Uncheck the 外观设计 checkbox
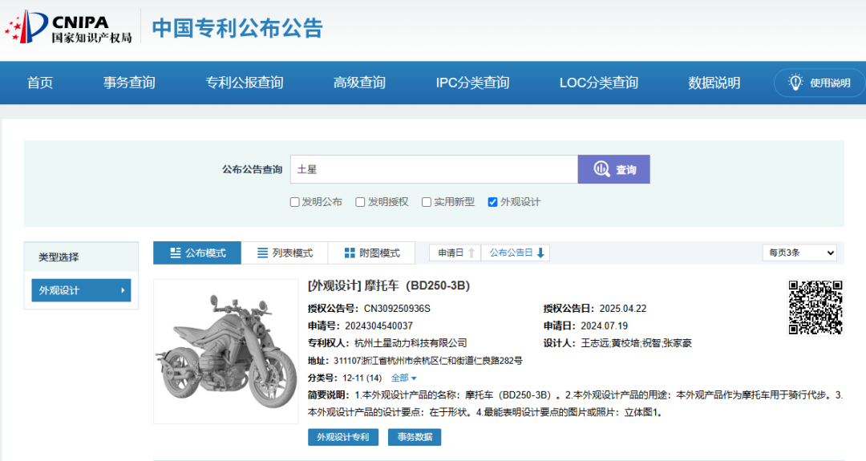This screenshot has height=461, width=866. click(492, 202)
